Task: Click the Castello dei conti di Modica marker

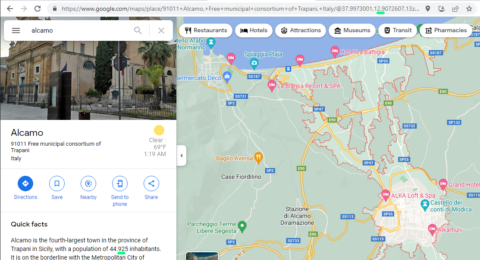Action: [x=425, y=205]
